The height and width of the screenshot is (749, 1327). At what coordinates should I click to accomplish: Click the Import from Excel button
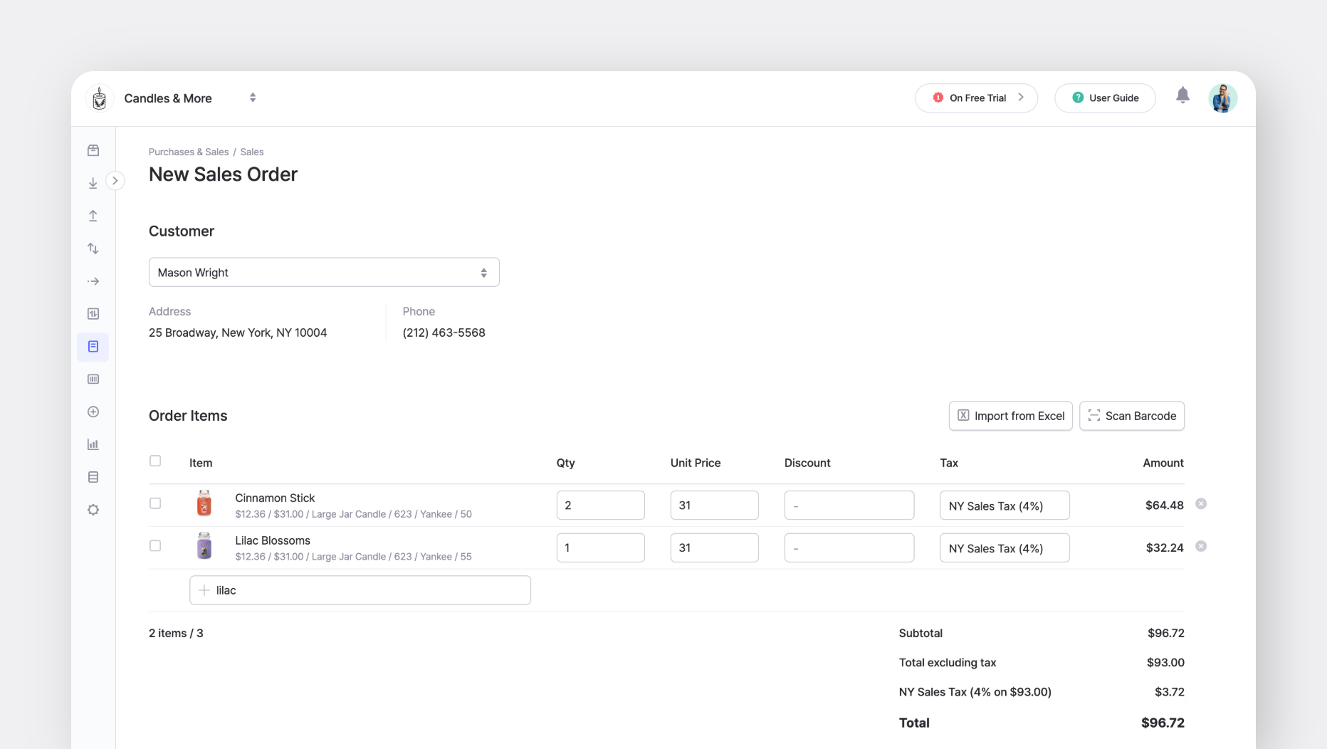point(1010,416)
